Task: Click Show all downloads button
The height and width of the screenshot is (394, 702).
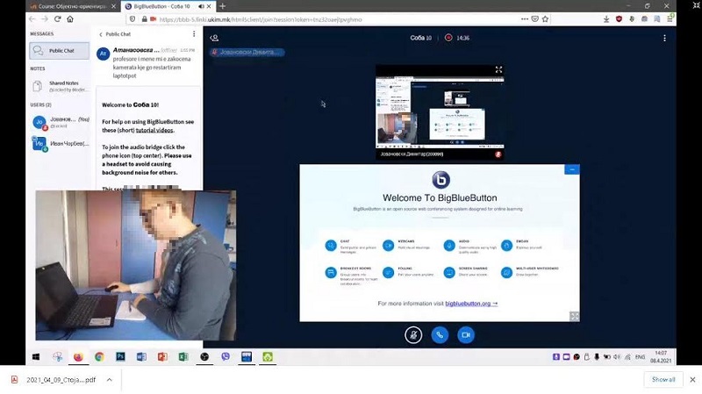Action: [663, 379]
